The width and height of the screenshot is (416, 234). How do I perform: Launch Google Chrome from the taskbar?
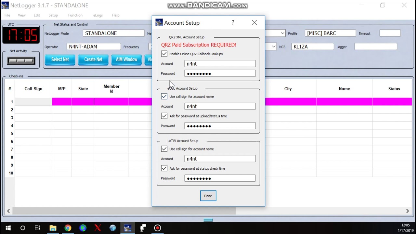coord(68,228)
